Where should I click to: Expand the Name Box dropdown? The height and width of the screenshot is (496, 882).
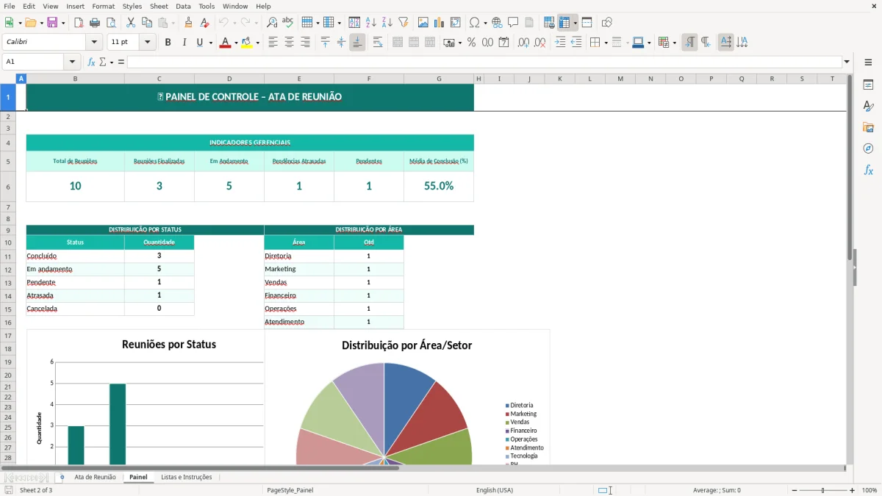[x=72, y=62]
